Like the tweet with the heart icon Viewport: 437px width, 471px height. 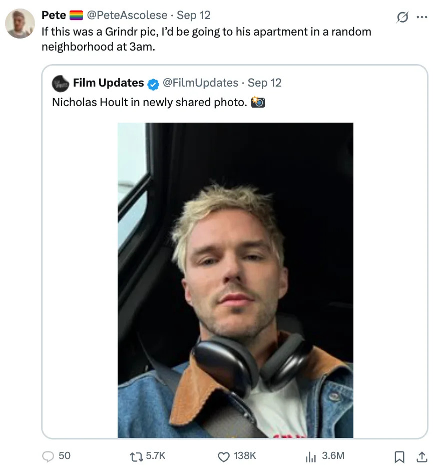(x=223, y=455)
